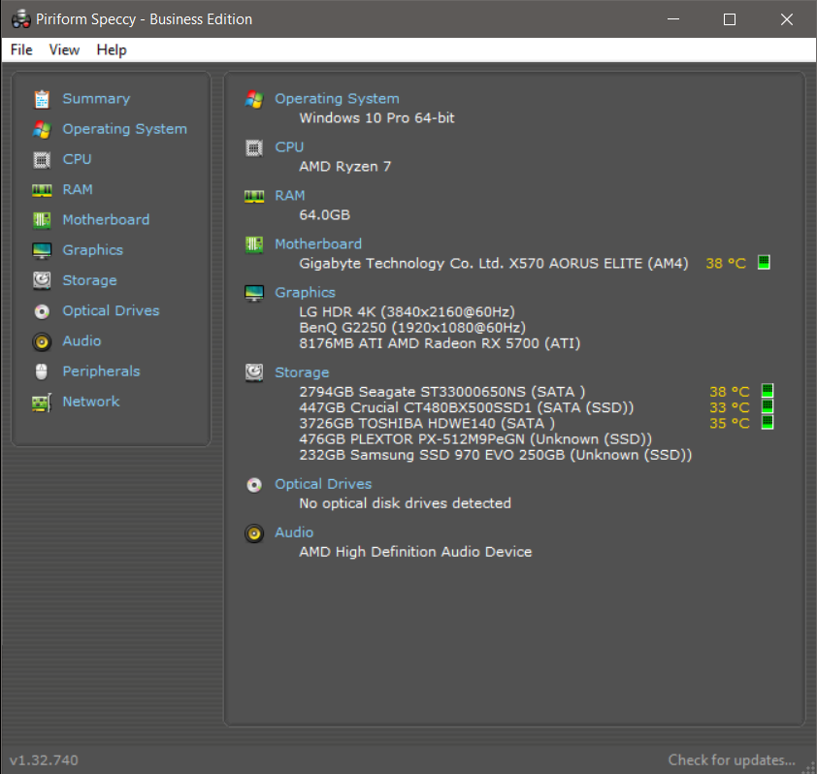
Task: Select Summary in the sidebar
Action: [96, 99]
